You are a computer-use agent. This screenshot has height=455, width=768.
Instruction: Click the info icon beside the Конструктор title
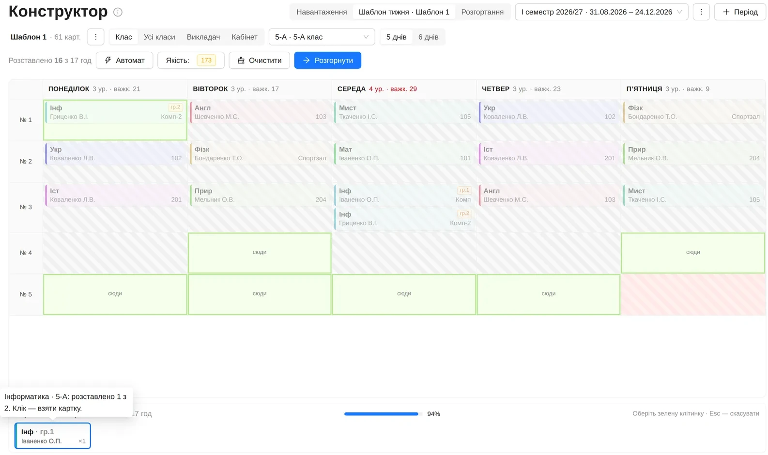[x=118, y=12]
